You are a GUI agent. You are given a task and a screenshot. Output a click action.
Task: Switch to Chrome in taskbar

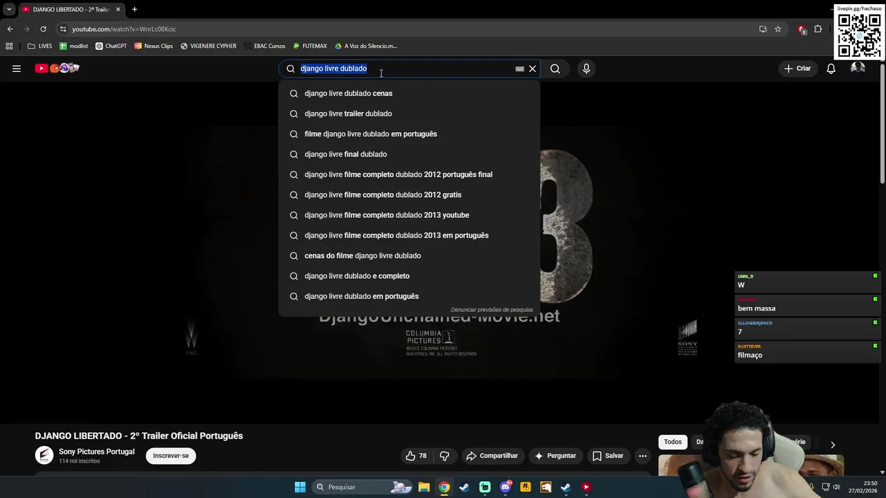444,487
